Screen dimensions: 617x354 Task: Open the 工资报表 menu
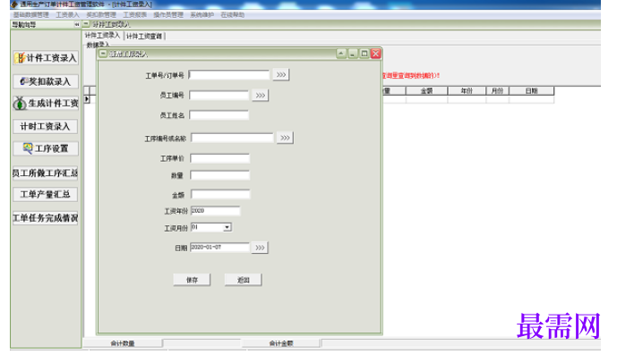coord(135,14)
